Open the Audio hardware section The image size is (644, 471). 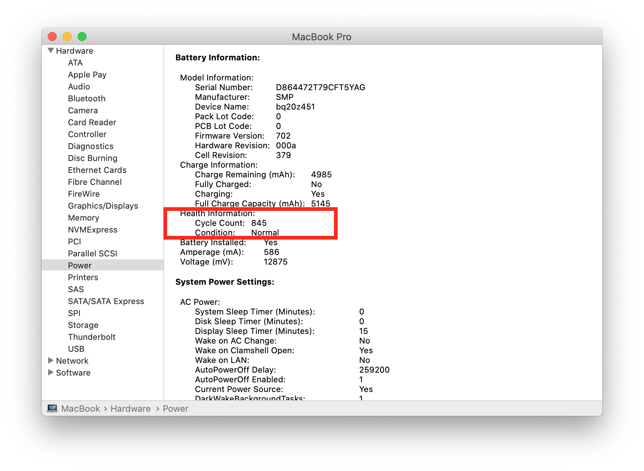click(x=79, y=86)
